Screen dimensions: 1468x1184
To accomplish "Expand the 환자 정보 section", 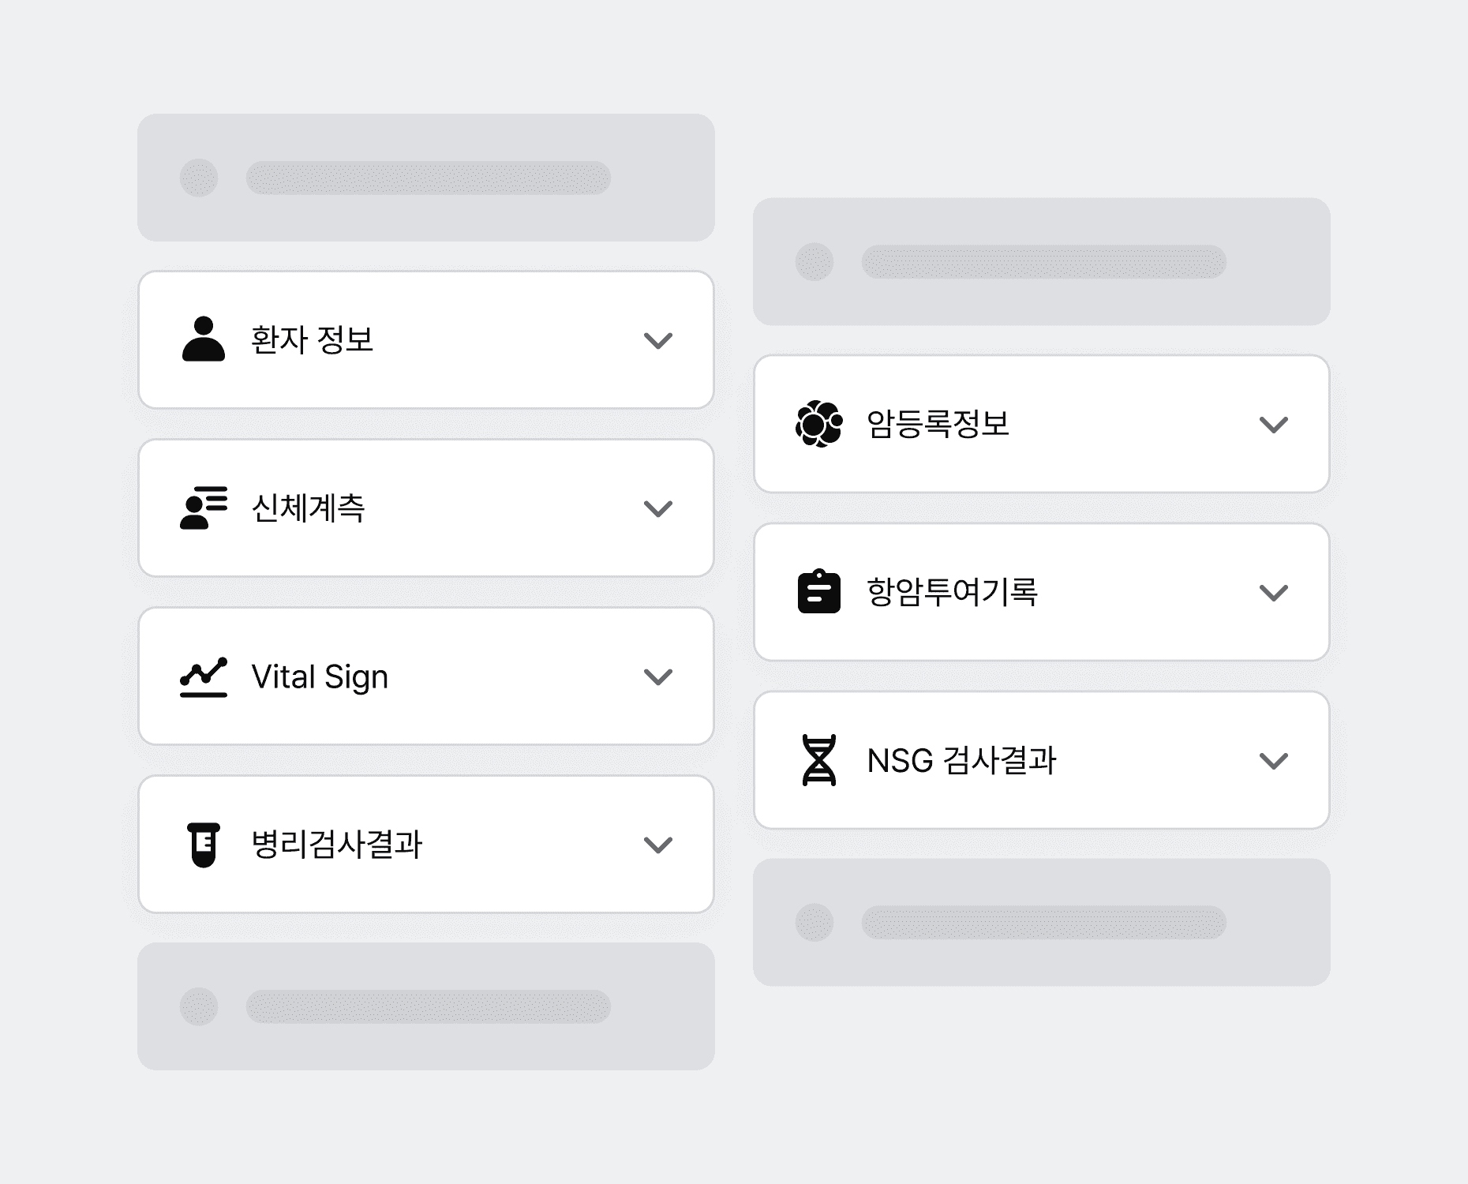I will pos(660,339).
